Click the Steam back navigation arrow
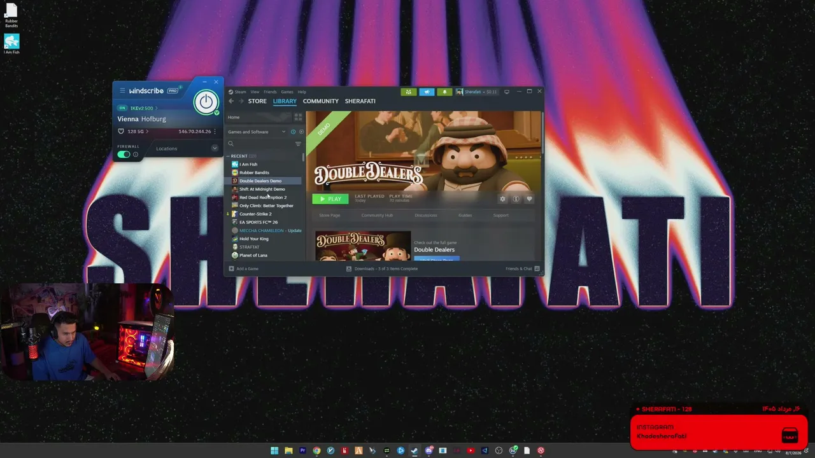This screenshot has height=458, width=815. [231, 101]
